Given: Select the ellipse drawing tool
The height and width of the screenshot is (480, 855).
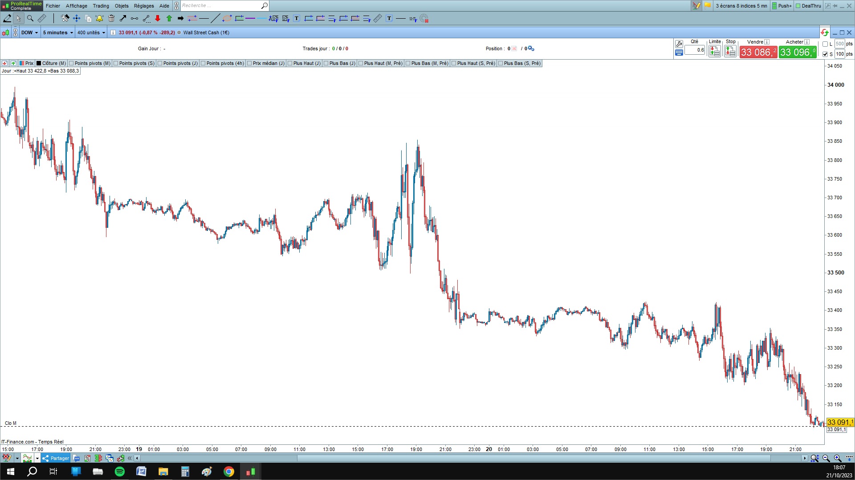Looking at the screenshot, I should [x=227, y=18].
